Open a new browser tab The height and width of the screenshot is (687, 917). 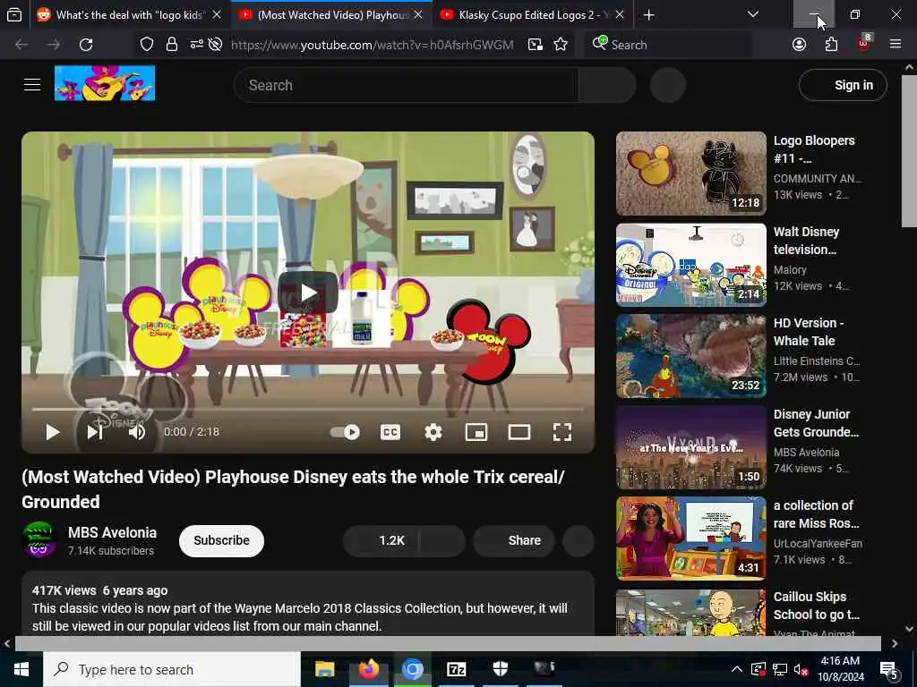pos(648,15)
